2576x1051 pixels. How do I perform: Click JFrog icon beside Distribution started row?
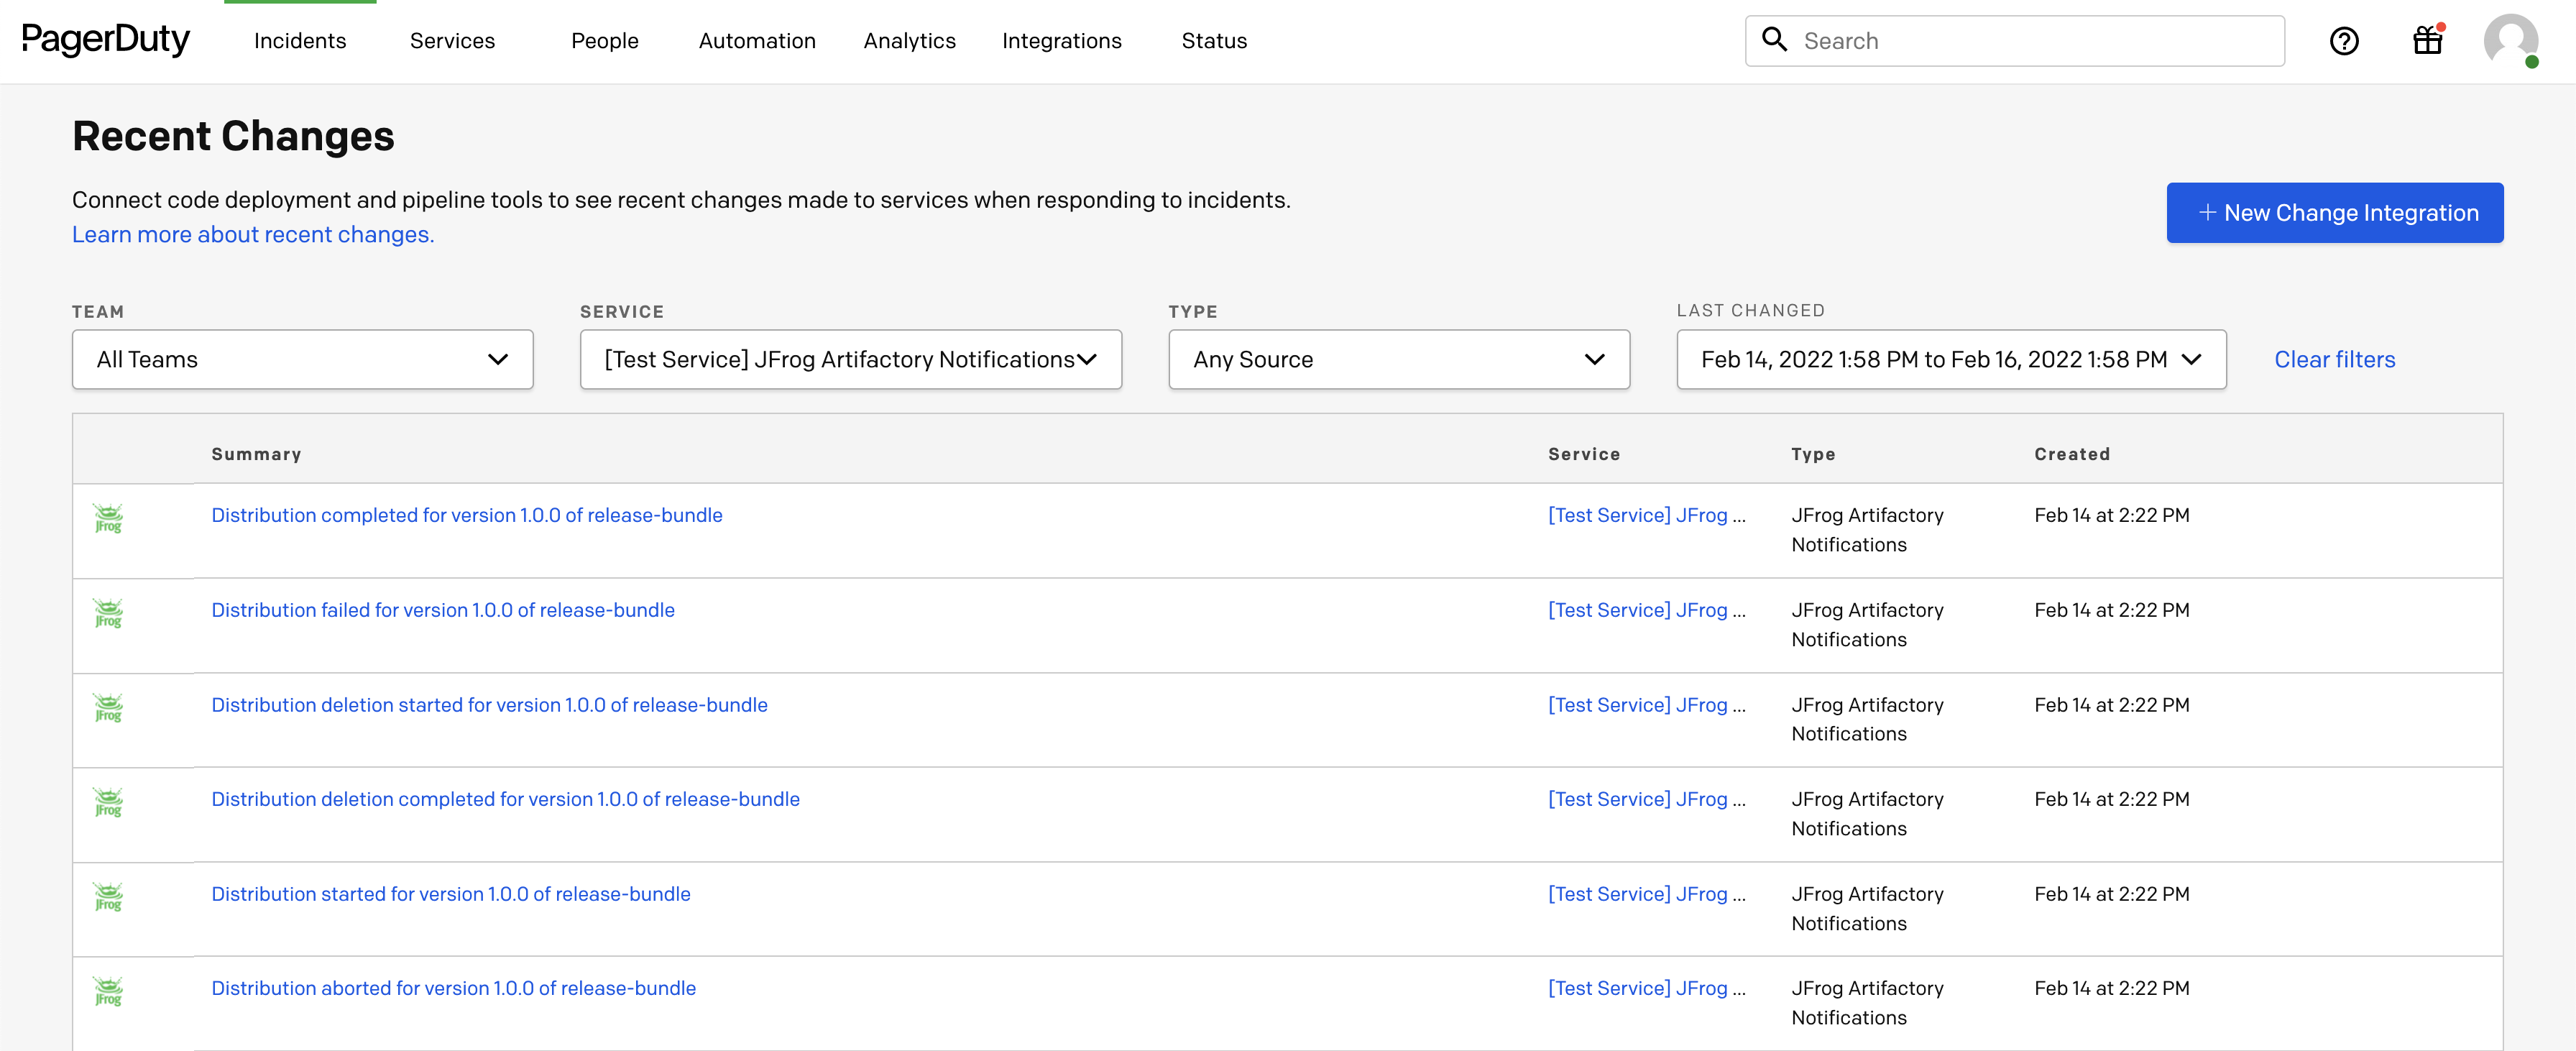[108, 897]
